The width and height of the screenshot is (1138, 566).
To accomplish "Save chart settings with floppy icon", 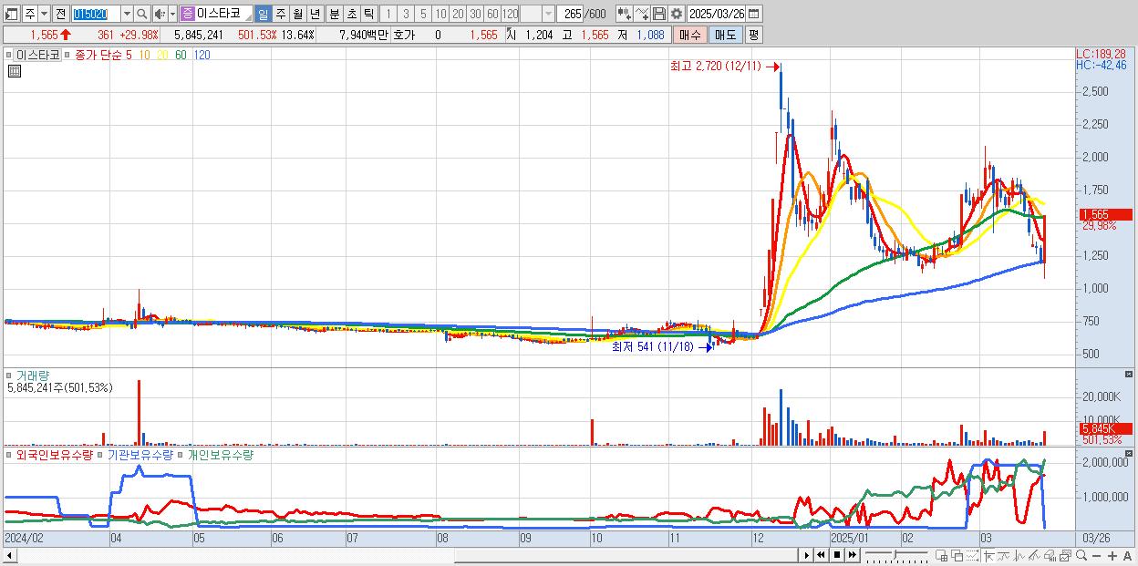I will pos(659,14).
